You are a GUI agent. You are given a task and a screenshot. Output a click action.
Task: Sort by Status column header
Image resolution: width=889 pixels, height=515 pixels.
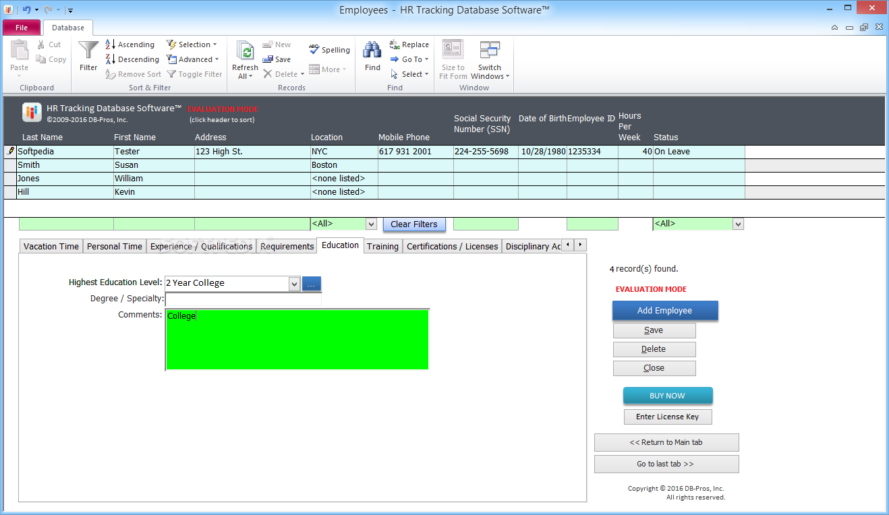click(x=666, y=137)
